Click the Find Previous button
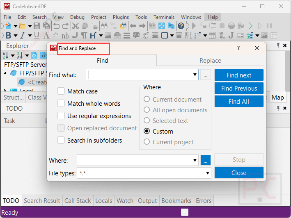Image resolution: width=291 pixels, height=218 pixels. [239, 88]
